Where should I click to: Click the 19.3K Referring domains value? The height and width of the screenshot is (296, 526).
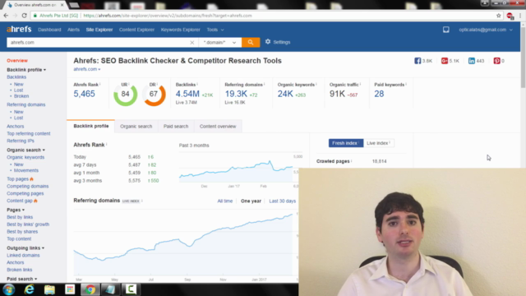236,94
